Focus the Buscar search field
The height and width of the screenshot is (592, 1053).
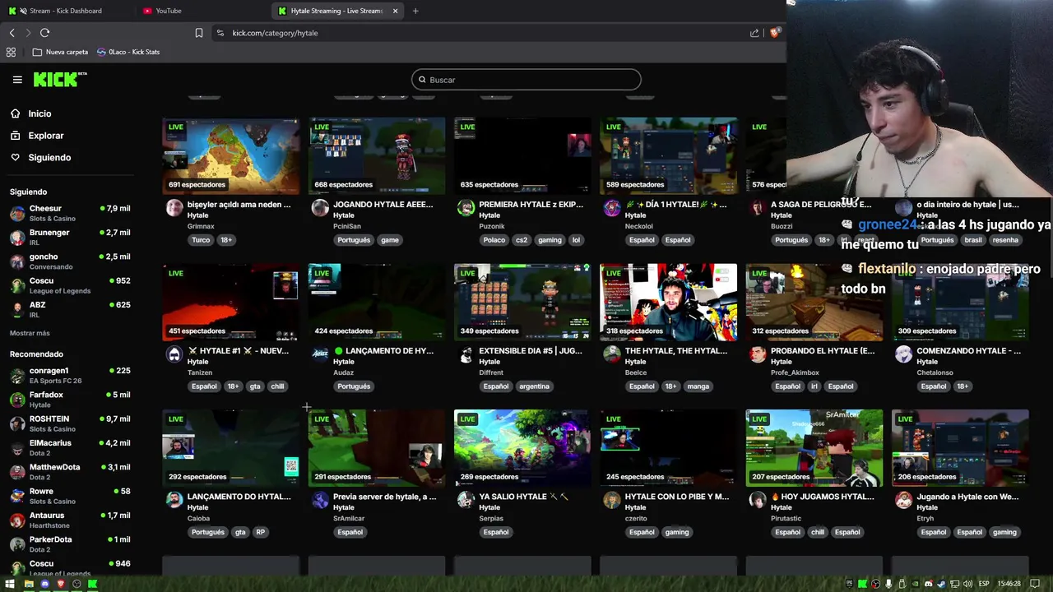[526, 80]
